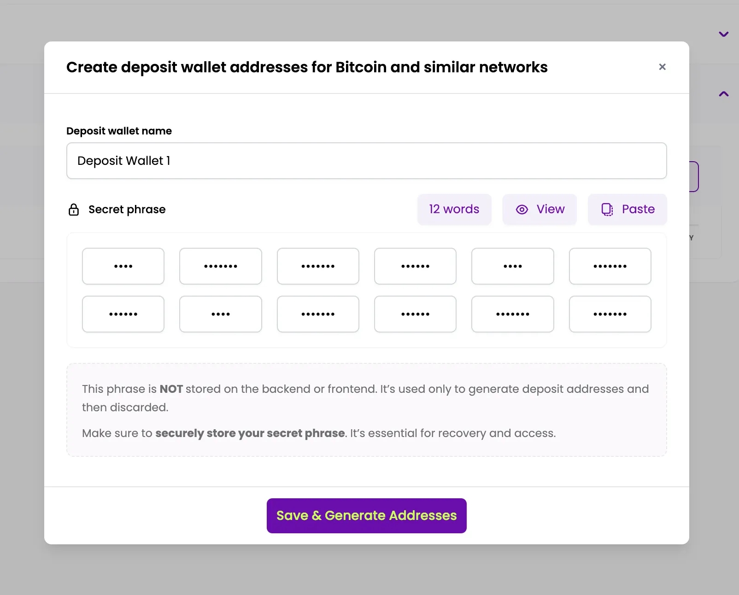Click the lock icon beside Secret phrase
Image resolution: width=739 pixels, height=595 pixels.
74,210
